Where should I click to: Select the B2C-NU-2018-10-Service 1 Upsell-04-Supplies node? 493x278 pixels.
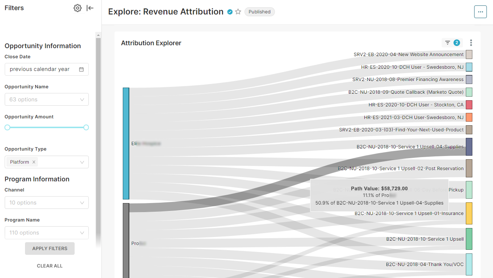tap(469, 147)
